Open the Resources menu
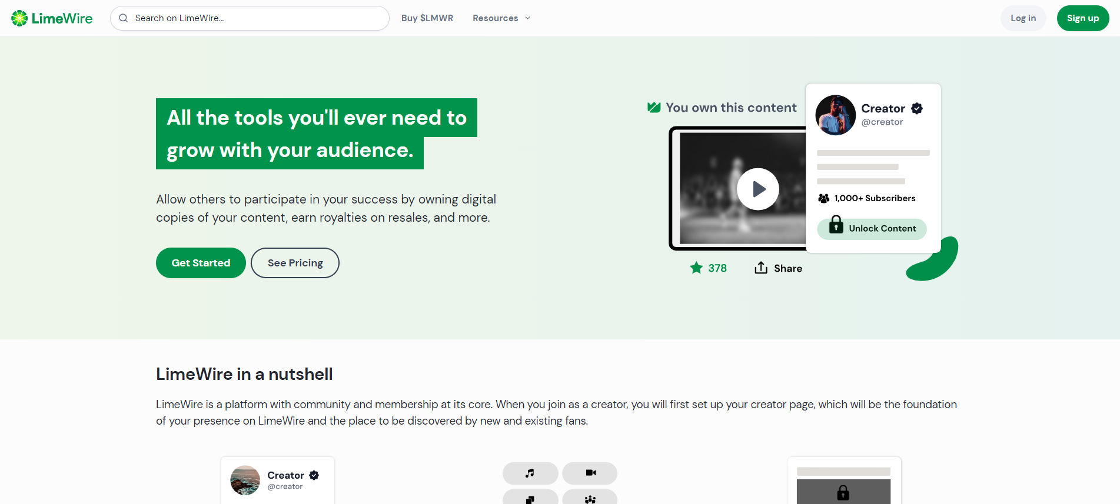 pyautogui.click(x=495, y=18)
